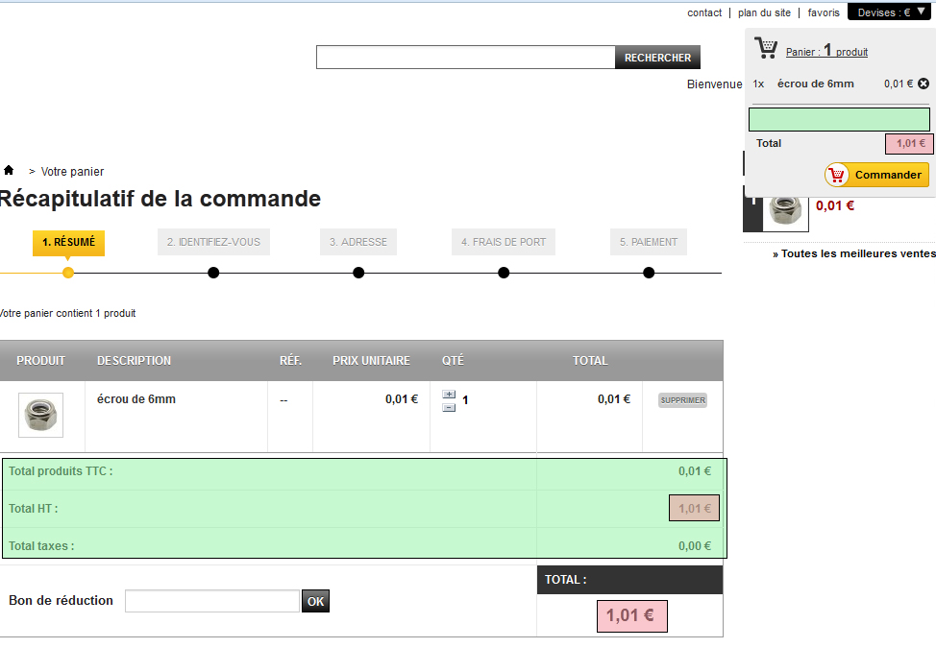Select the 5. PAIEMENT step
This screenshot has height=648, width=936.
click(x=649, y=242)
